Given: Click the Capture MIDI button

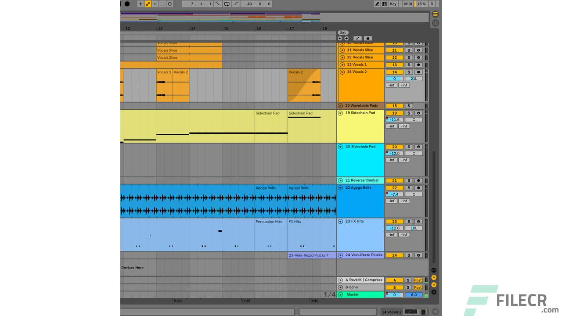Looking at the screenshot, I should pyautogui.click(x=162, y=4).
